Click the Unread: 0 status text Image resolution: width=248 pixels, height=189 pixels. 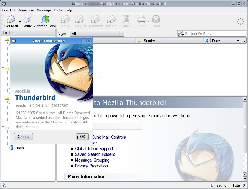219,185
